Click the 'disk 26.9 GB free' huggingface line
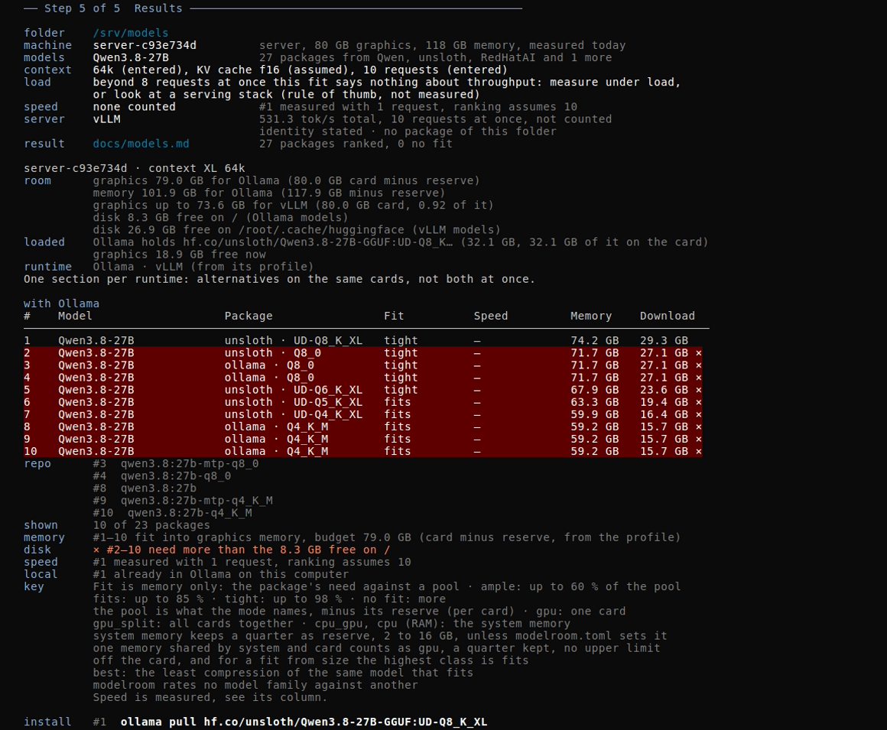887x730 pixels. (x=297, y=230)
